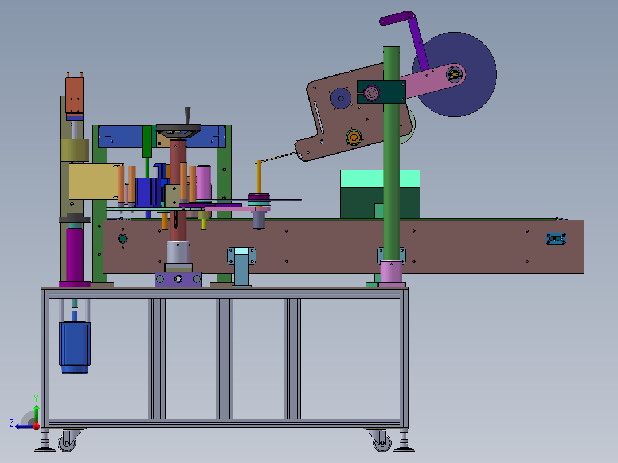618x463 pixels.
Task: Select the red origin ball of the triad
Action: [36, 426]
